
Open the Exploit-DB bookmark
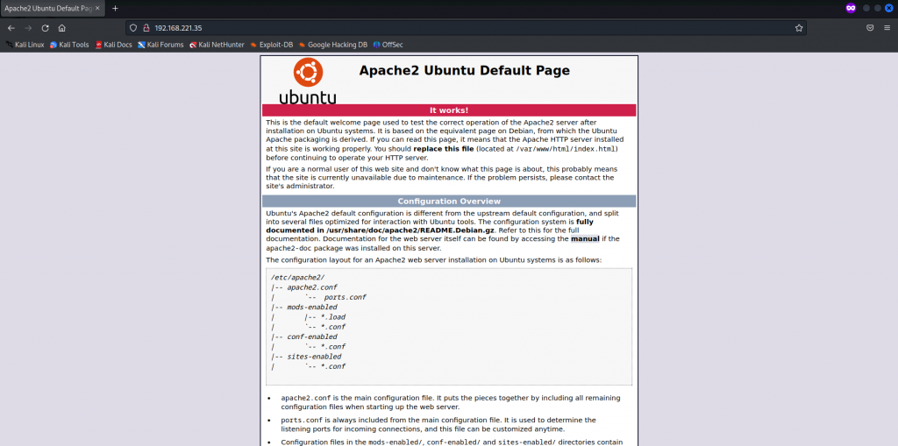click(272, 45)
